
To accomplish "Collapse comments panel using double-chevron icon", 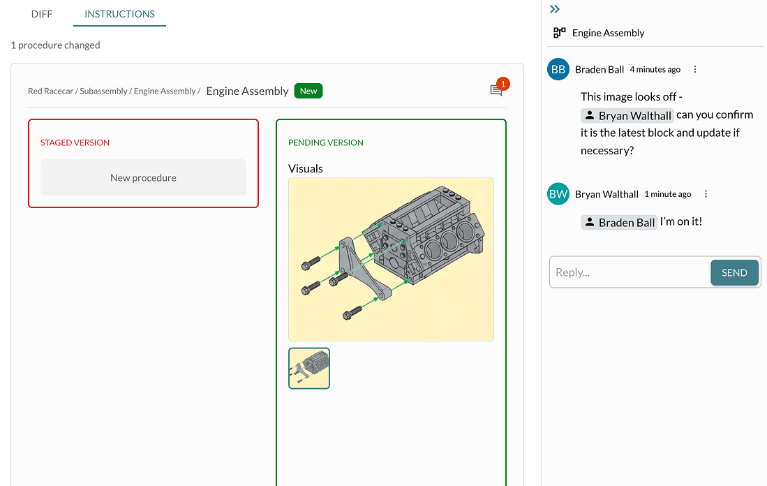I will point(554,9).
